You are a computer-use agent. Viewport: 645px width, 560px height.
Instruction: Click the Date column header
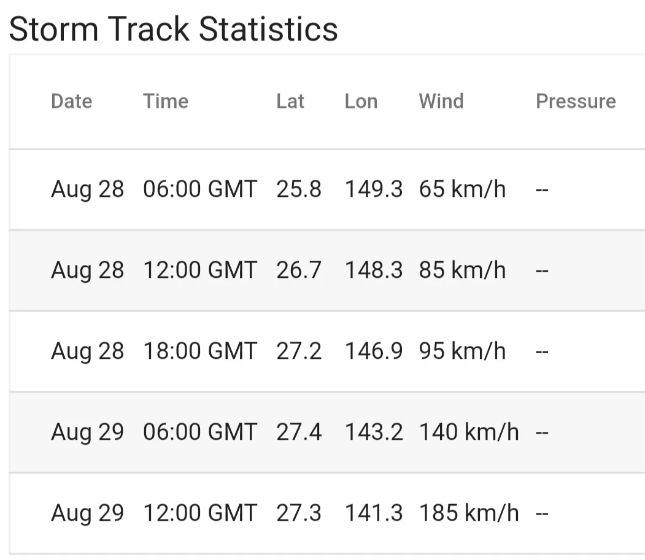click(x=71, y=101)
